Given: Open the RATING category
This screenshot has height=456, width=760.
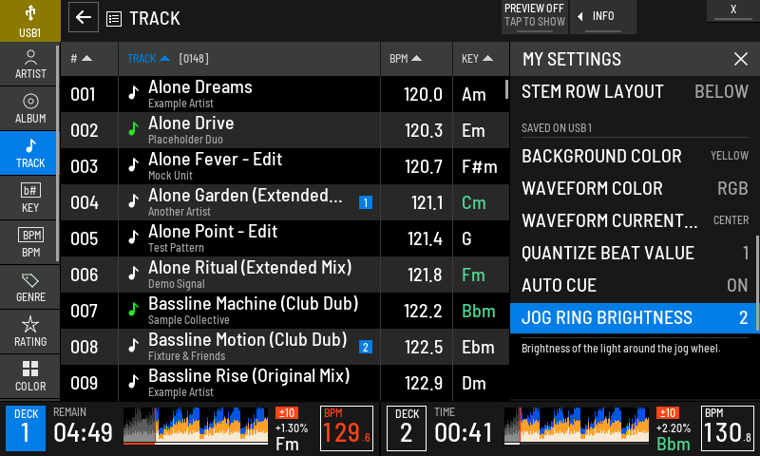Looking at the screenshot, I should (x=30, y=332).
